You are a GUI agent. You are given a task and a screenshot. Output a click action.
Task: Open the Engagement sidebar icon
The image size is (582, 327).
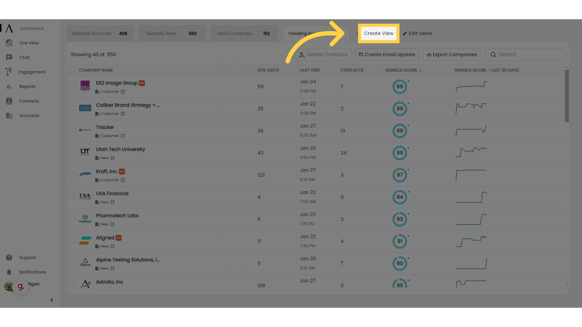tap(9, 72)
